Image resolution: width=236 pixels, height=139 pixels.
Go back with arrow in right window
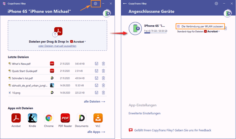click(x=125, y=3)
